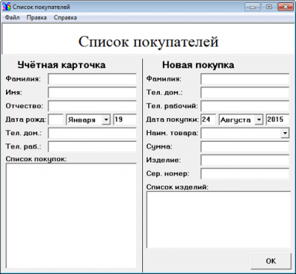Click the OK button

click(x=271, y=261)
